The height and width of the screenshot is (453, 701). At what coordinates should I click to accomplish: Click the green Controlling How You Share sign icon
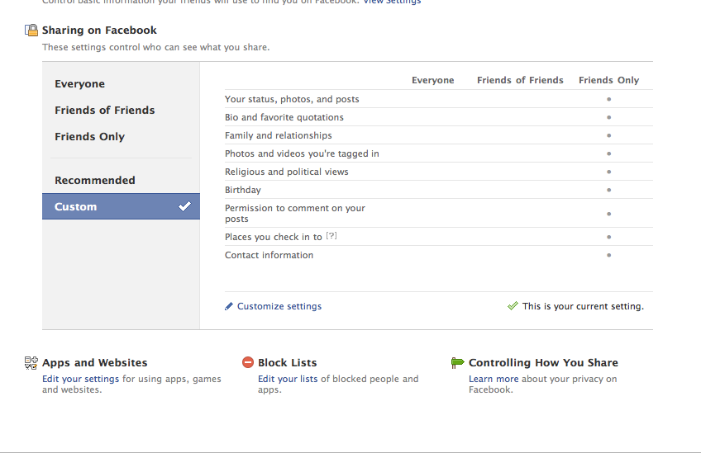[458, 363]
